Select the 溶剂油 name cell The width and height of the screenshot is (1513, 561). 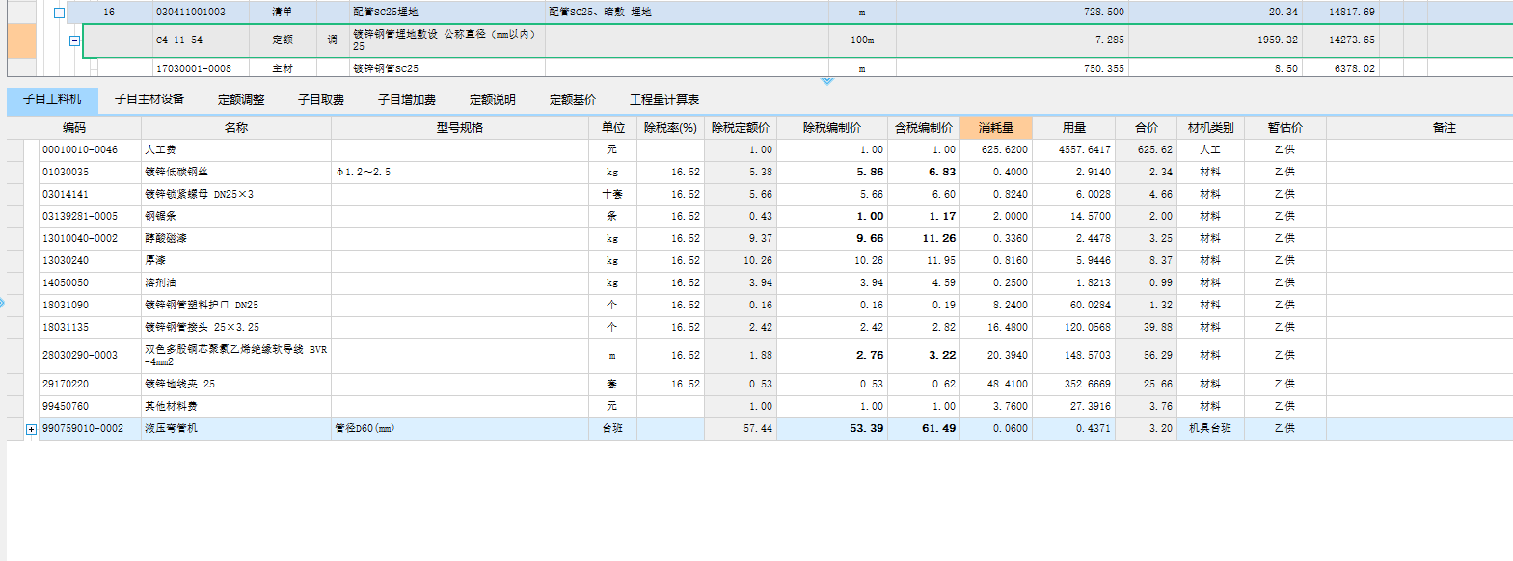click(x=236, y=282)
